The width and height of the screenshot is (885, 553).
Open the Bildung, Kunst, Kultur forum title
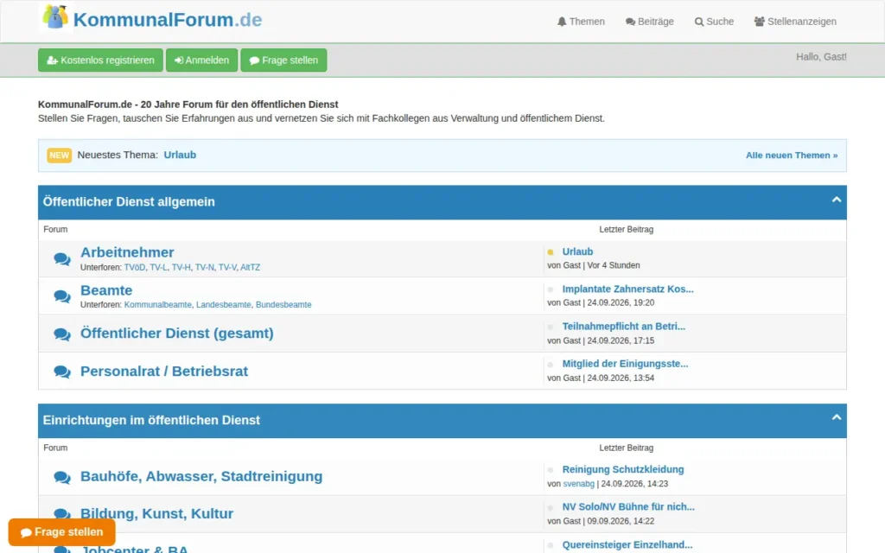pyautogui.click(x=156, y=513)
